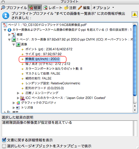Click the ICC color space icon
Viewport: 139px width, 149px height.
point(22,98)
